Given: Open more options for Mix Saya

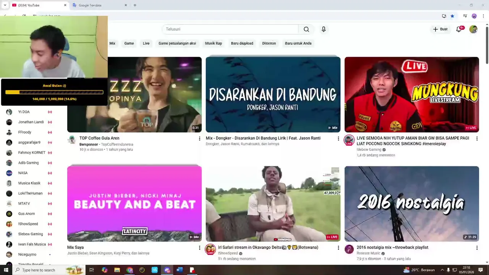Looking at the screenshot, I should coord(199,248).
